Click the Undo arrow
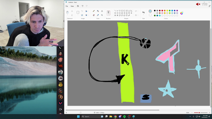The height and width of the screenshot is (119, 212). pos(82,6)
